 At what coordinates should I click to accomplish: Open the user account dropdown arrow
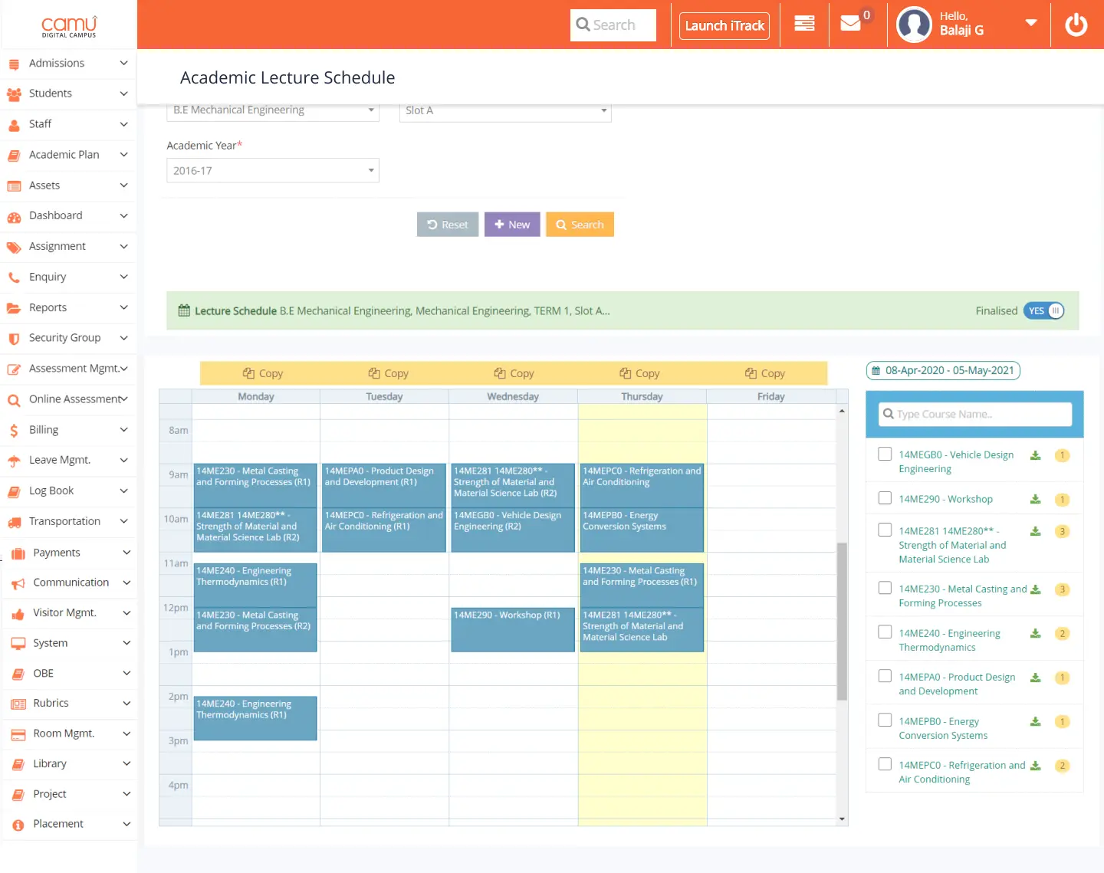1031,23
